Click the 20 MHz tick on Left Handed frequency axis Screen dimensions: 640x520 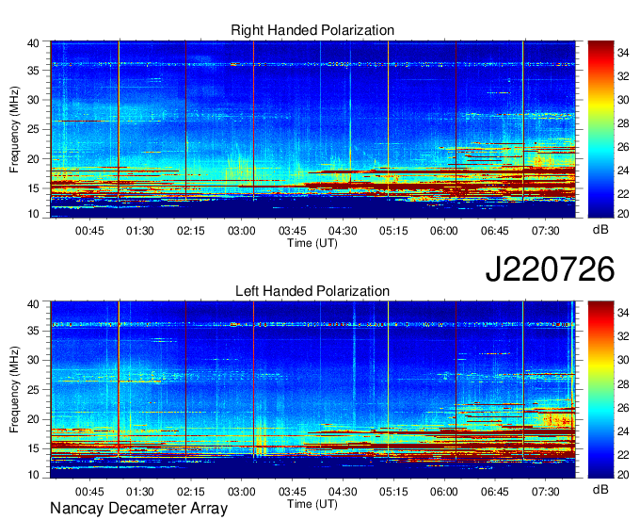(34, 419)
